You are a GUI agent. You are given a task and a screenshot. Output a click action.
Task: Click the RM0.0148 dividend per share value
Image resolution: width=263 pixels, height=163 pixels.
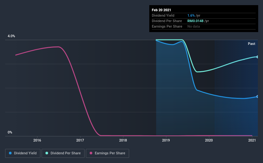pos(195,21)
